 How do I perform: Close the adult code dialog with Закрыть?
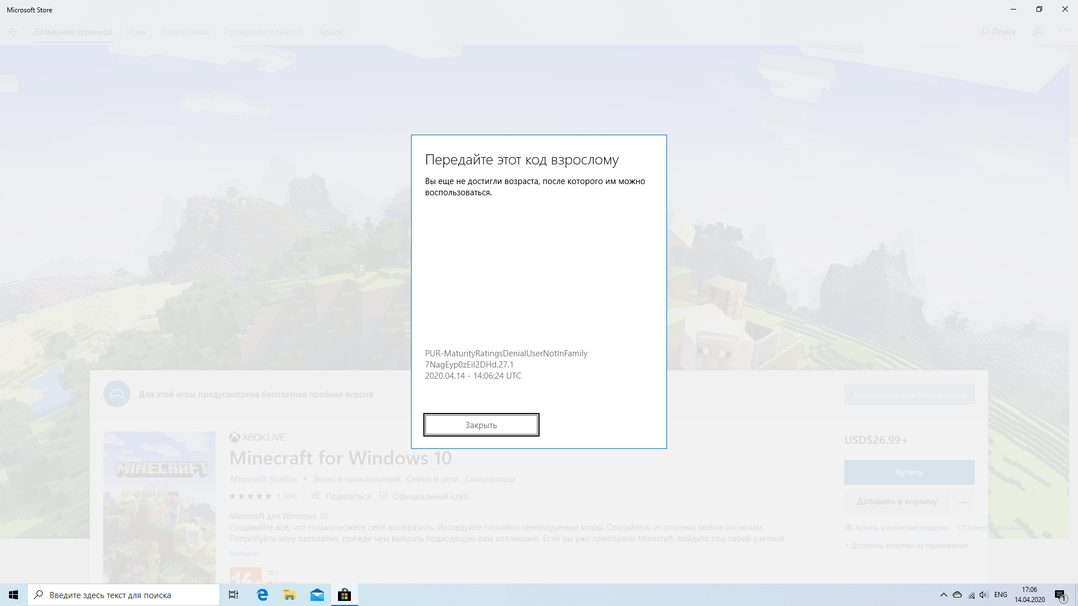(481, 425)
